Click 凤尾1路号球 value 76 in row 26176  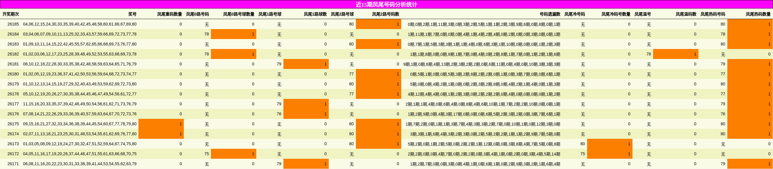click(279, 114)
